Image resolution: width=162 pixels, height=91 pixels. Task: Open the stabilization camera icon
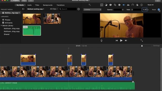coord(119,5)
